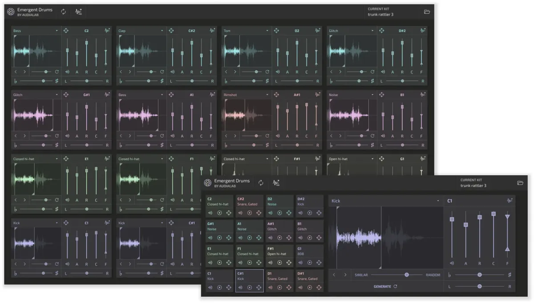
Task: Play the F1 Closed hi-hat pad in front window
Action: [249, 263]
